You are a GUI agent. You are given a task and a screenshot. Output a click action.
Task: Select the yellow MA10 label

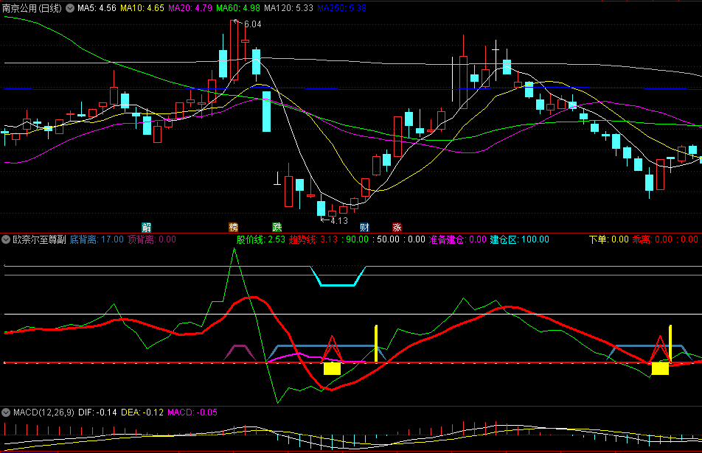pyautogui.click(x=142, y=8)
